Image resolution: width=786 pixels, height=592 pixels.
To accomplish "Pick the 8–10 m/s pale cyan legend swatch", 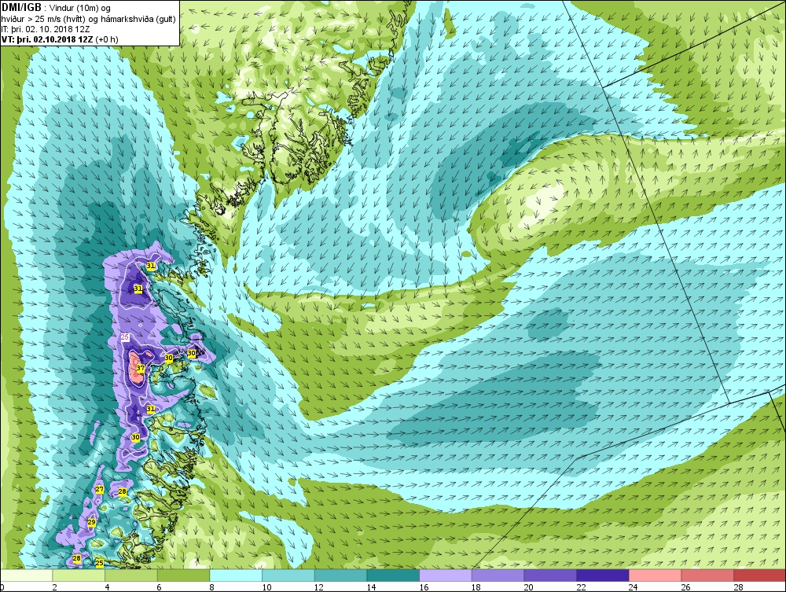I will click(x=236, y=575).
